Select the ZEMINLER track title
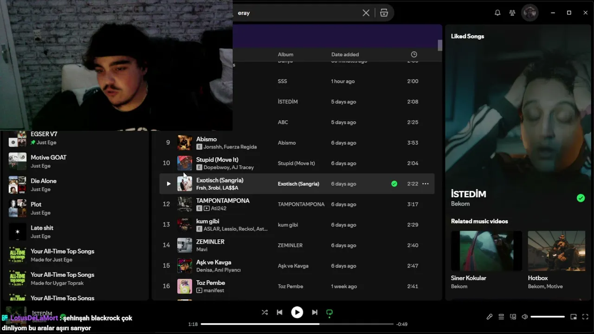The height and width of the screenshot is (334, 594). [210, 242]
